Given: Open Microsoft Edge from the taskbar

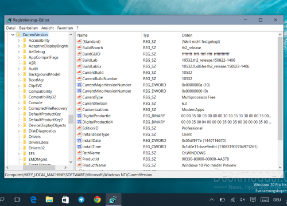Looking at the screenshot, I should (33, 200).
